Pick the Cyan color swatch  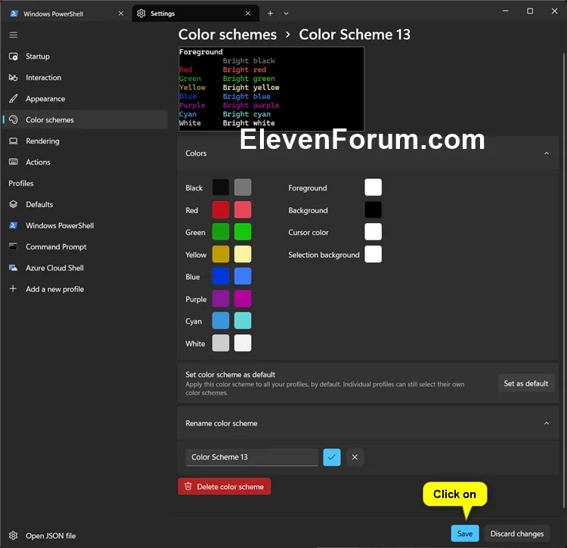tap(221, 320)
